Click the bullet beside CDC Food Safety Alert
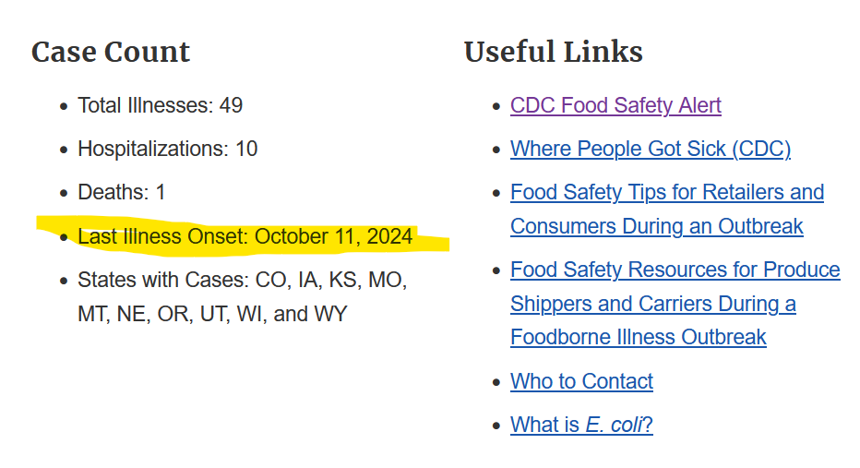The height and width of the screenshot is (468, 860). click(496, 106)
